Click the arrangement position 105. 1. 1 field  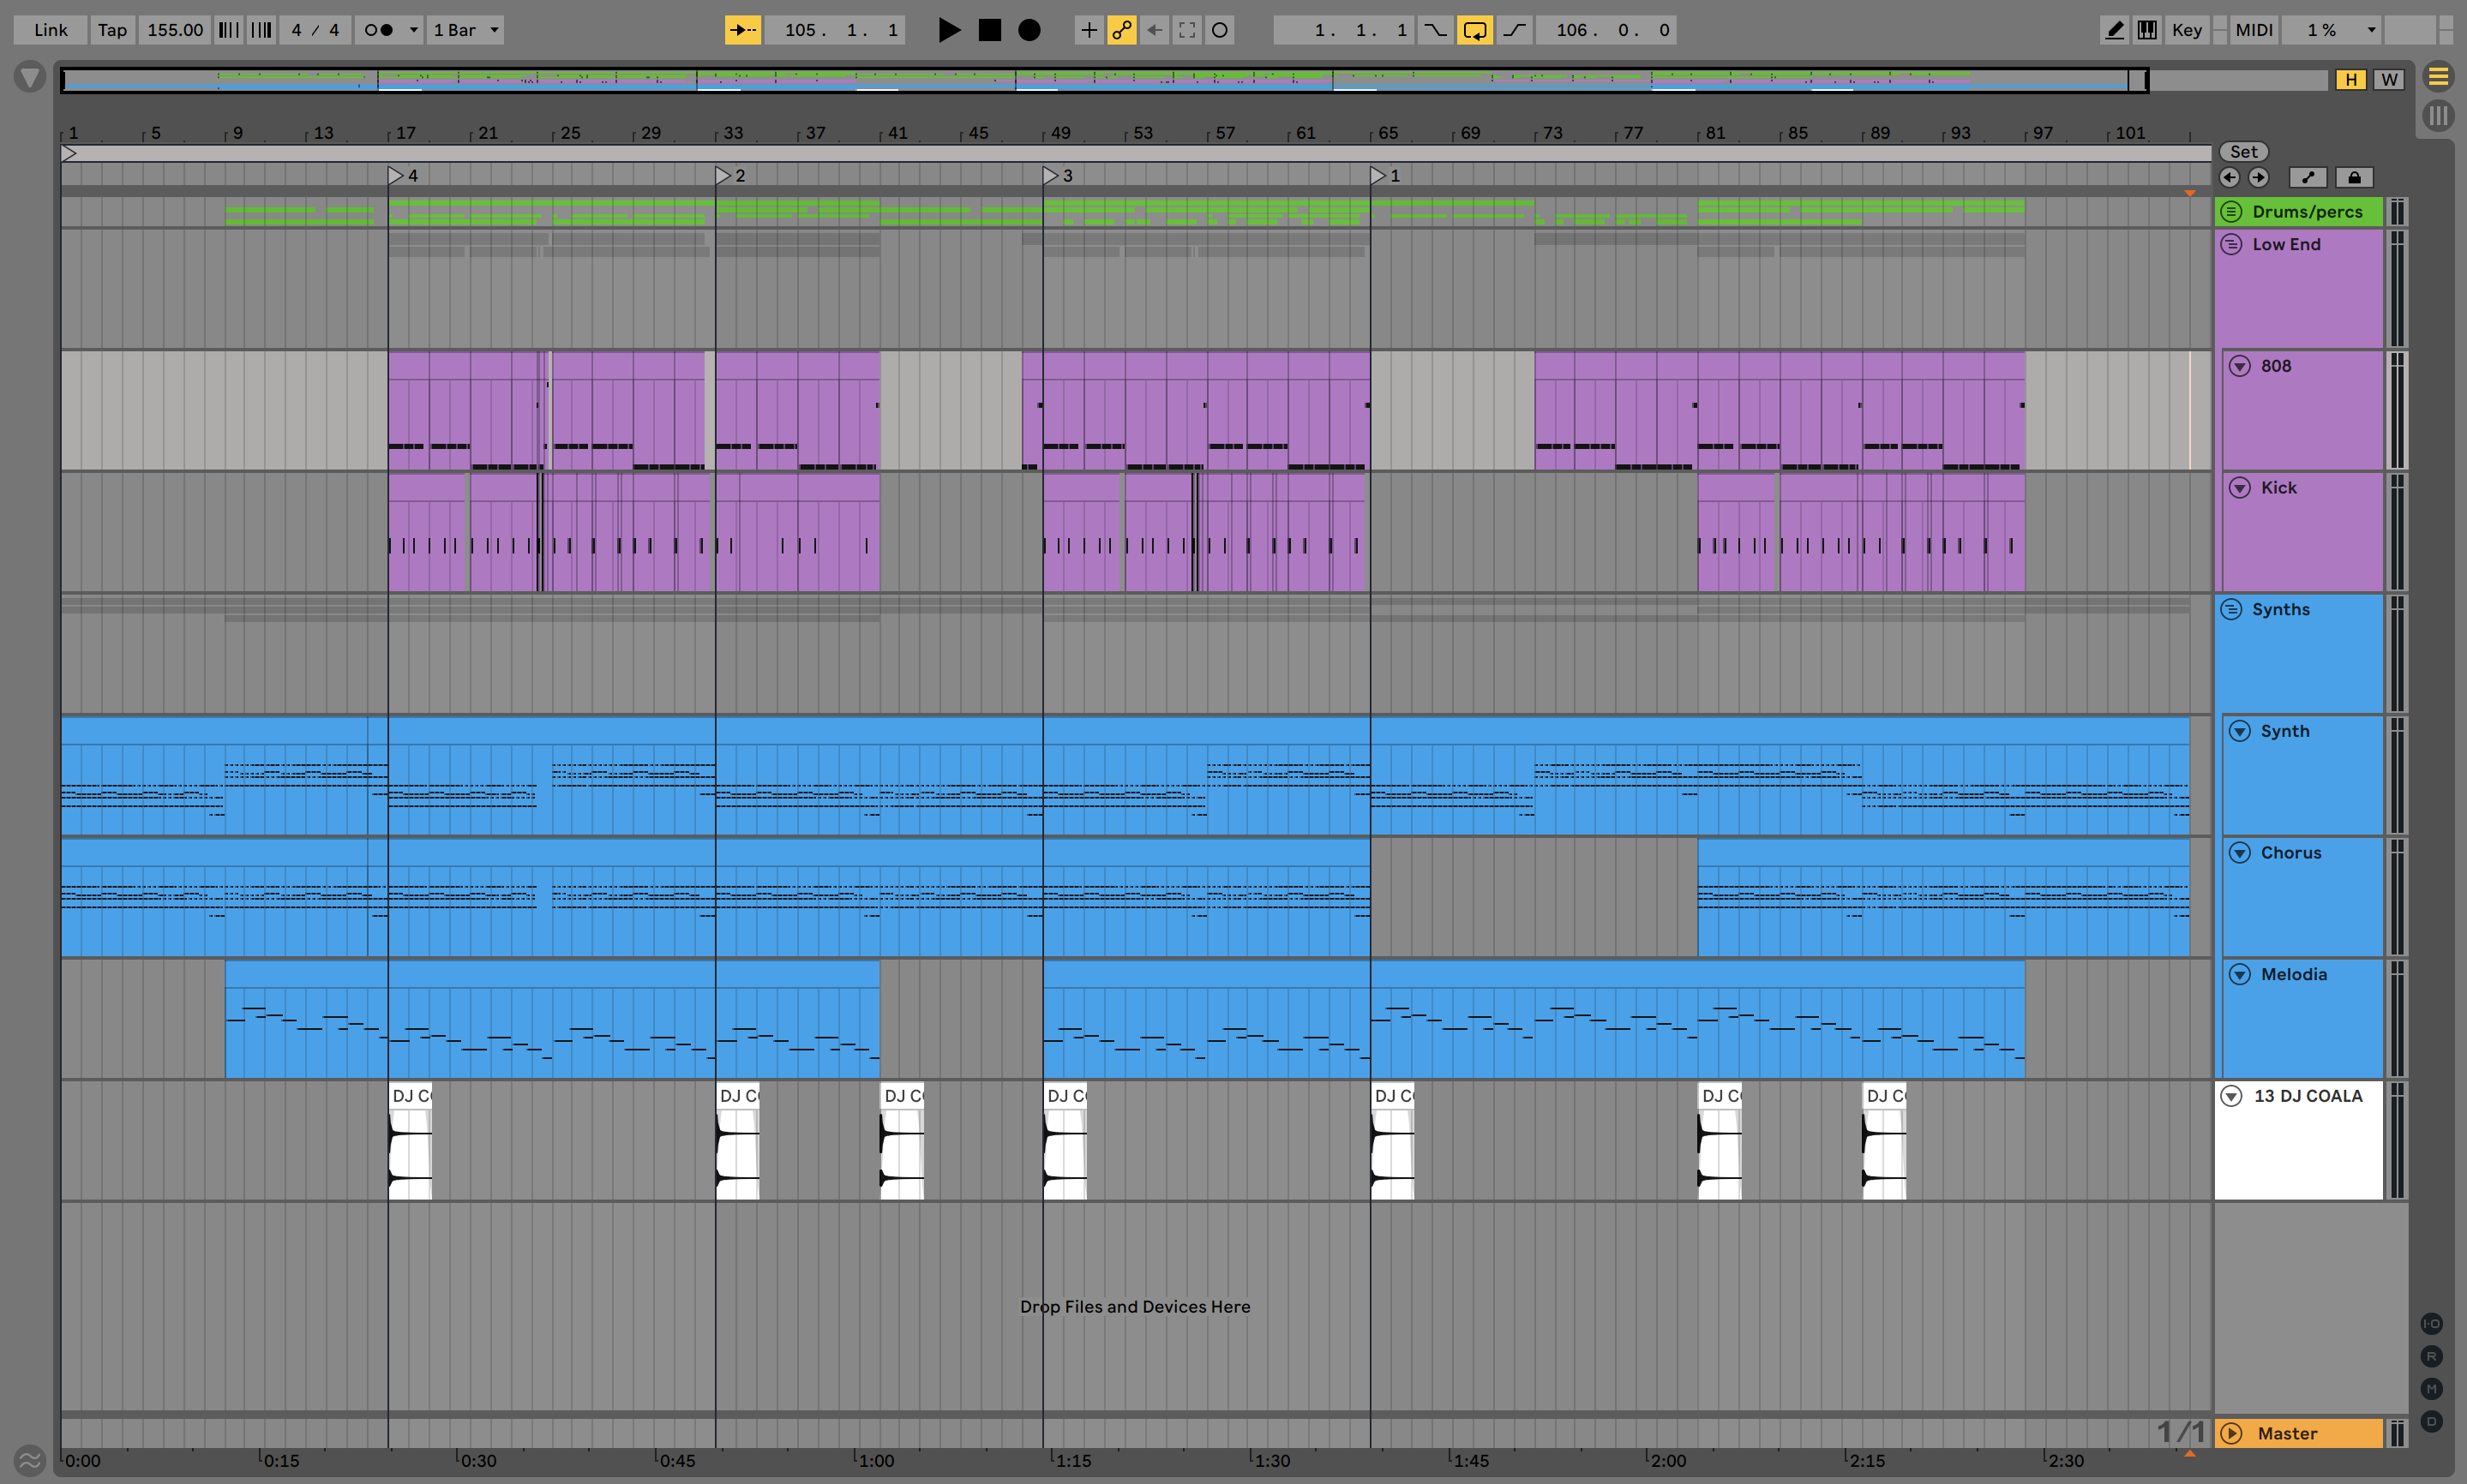[x=836, y=30]
